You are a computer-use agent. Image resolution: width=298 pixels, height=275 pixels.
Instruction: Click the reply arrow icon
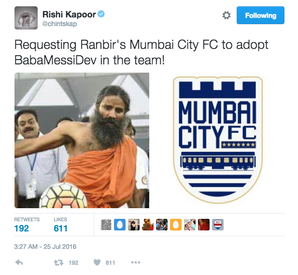tap(19, 262)
